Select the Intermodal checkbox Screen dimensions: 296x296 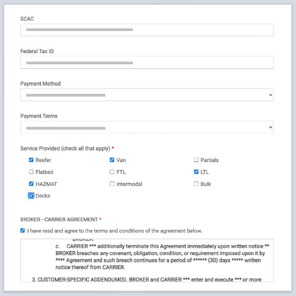pyautogui.click(x=112, y=184)
